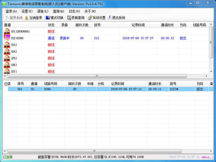Sort channels by 状态 column header

click(x=51, y=25)
